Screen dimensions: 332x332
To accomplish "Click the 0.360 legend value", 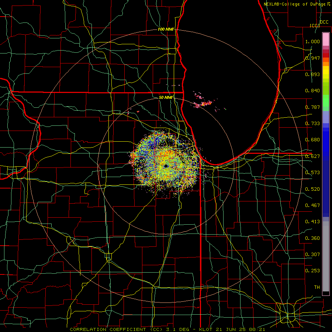I will tap(312, 238).
